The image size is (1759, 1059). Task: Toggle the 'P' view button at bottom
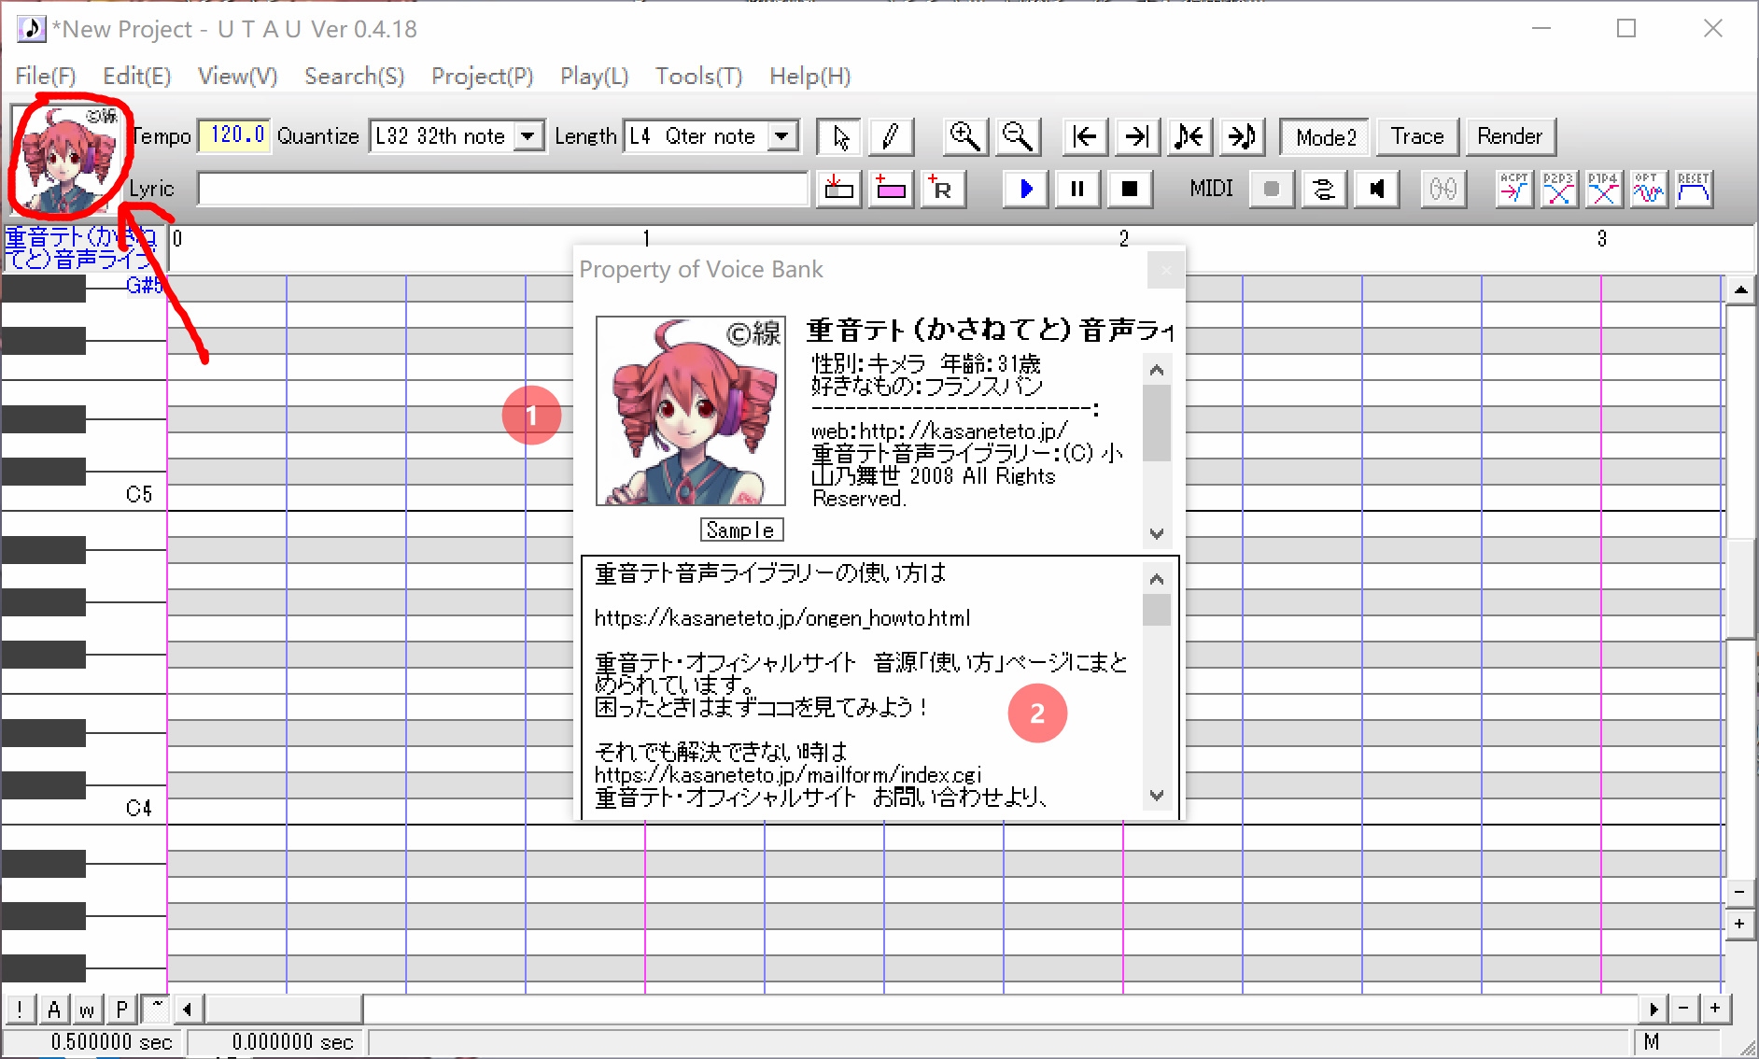[x=121, y=1010]
